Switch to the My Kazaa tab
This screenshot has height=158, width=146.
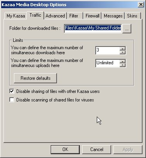point(15,16)
